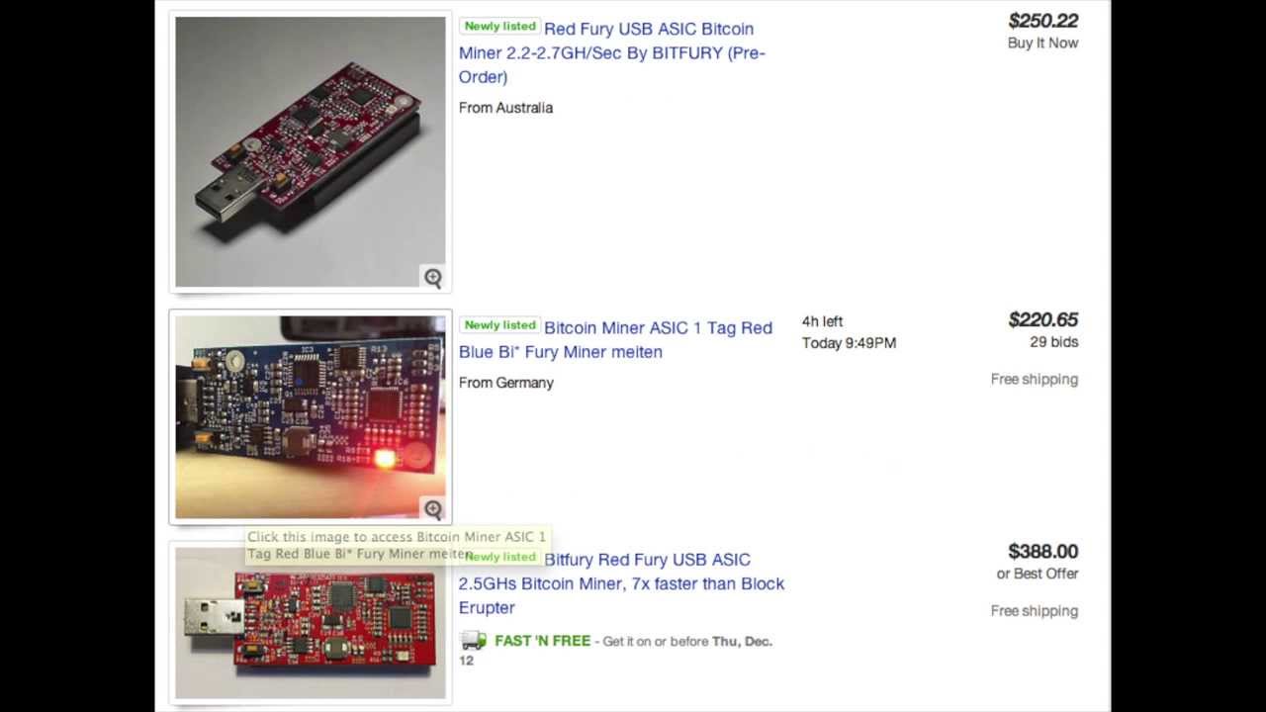
Task: Open the Red Fury USB ASIC Bitcoin Miner pre-order listing
Action: (x=611, y=52)
